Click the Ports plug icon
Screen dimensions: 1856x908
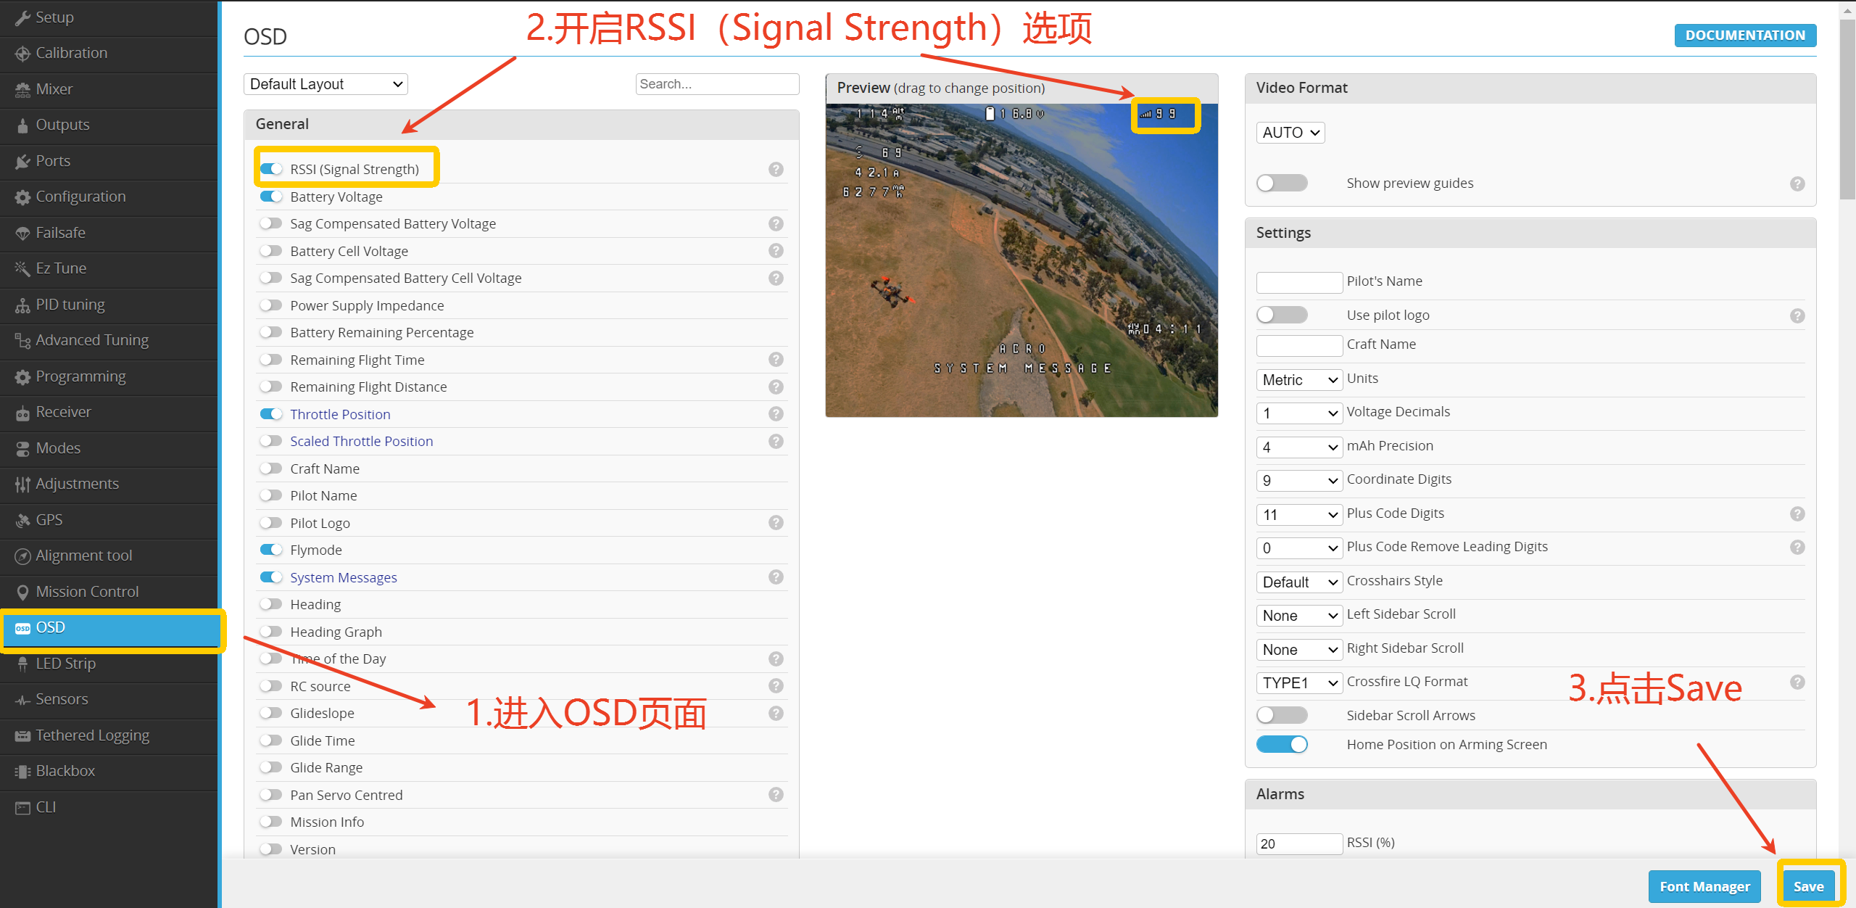pyautogui.click(x=22, y=161)
